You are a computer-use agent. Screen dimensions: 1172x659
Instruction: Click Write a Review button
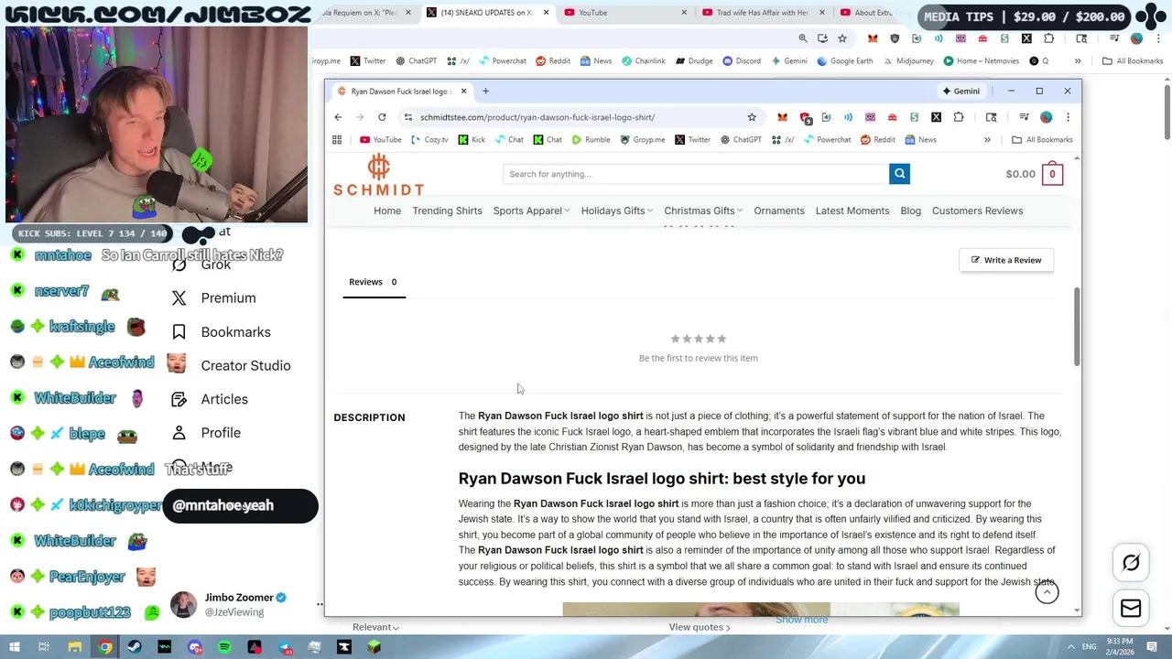pyautogui.click(x=1006, y=260)
